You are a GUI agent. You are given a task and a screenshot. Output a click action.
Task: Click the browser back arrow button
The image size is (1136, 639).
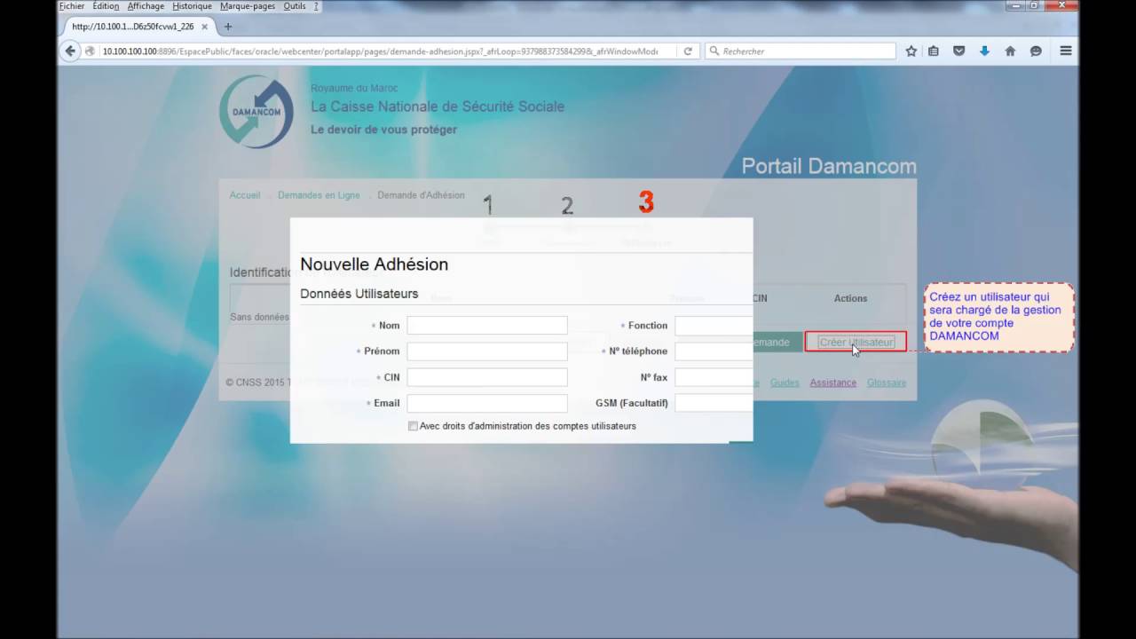(x=70, y=51)
